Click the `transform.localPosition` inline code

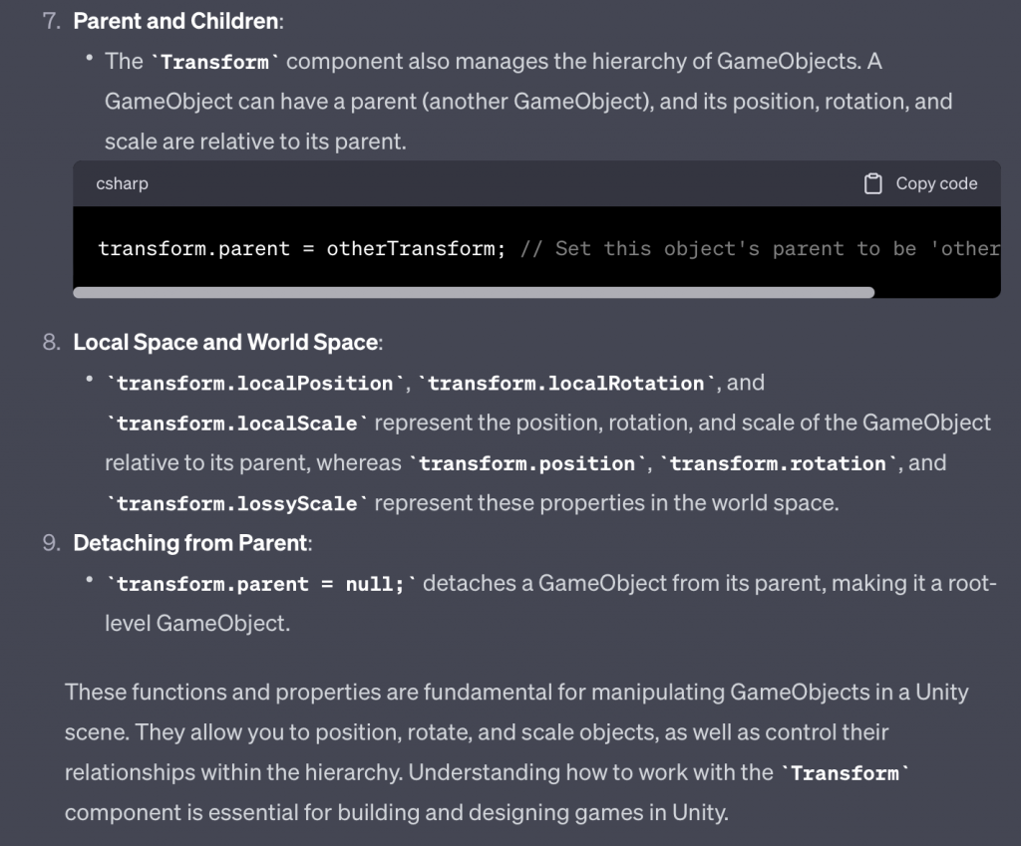pyautogui.click(x=255, y=383)
